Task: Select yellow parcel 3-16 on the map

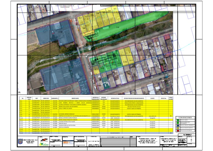Action: (125, 61)
